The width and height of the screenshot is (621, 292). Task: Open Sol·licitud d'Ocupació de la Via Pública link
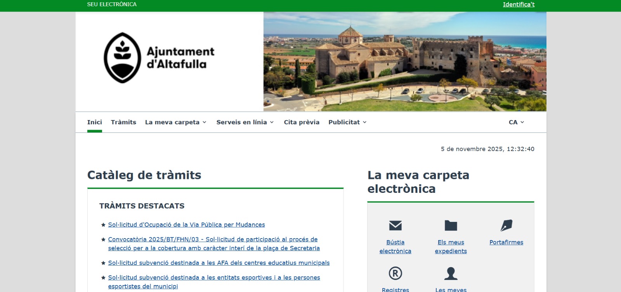coord(186,225)
